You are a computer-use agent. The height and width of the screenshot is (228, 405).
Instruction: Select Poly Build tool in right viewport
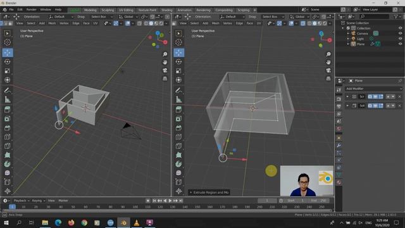coord(178,155)
